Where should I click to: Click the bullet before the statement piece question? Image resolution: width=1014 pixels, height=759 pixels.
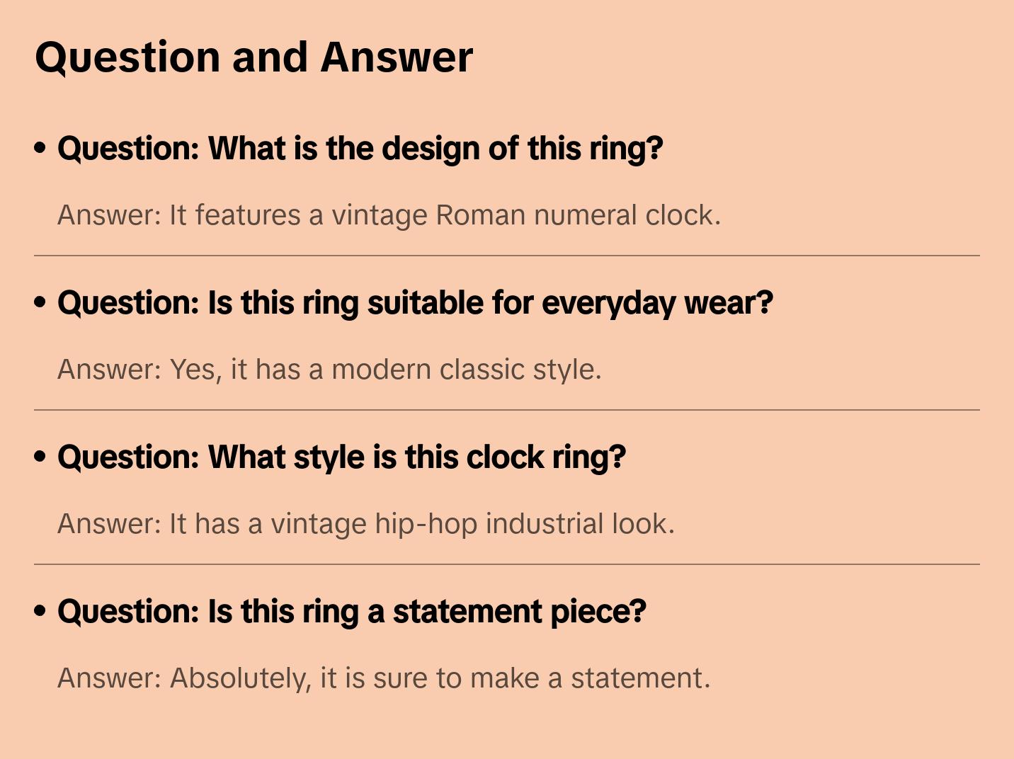pyautogui.click(x=40, y=611)
